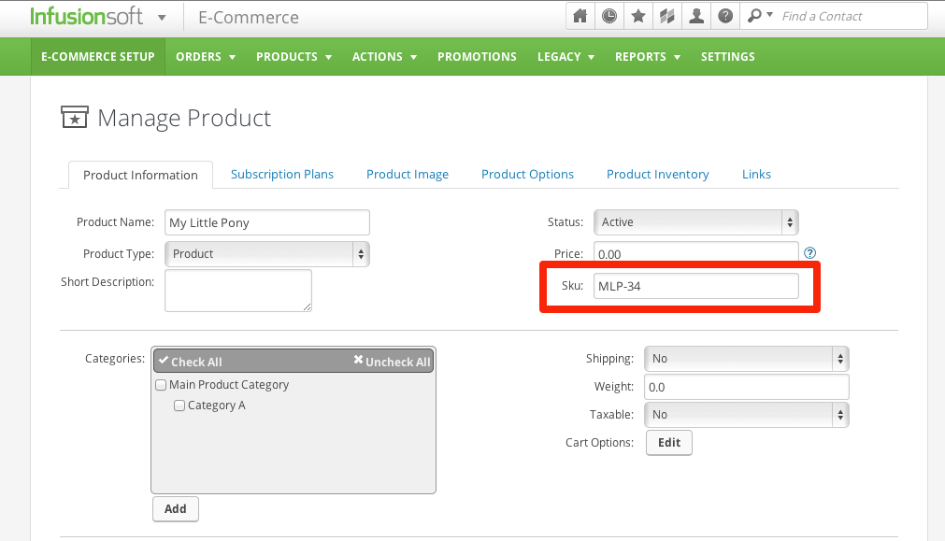Image resolution: width=945 pixels, height=541 pixels.
Task: Expand the Actions menu
Action: [x=384, y=57]
